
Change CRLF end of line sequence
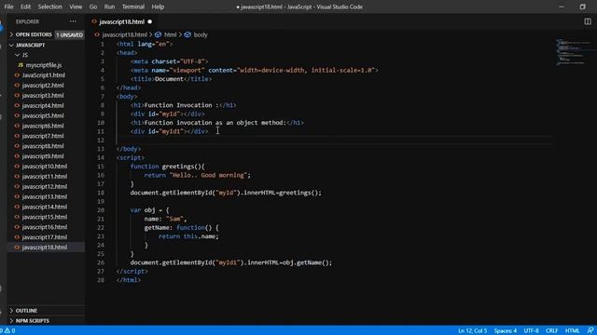point(551,331)
